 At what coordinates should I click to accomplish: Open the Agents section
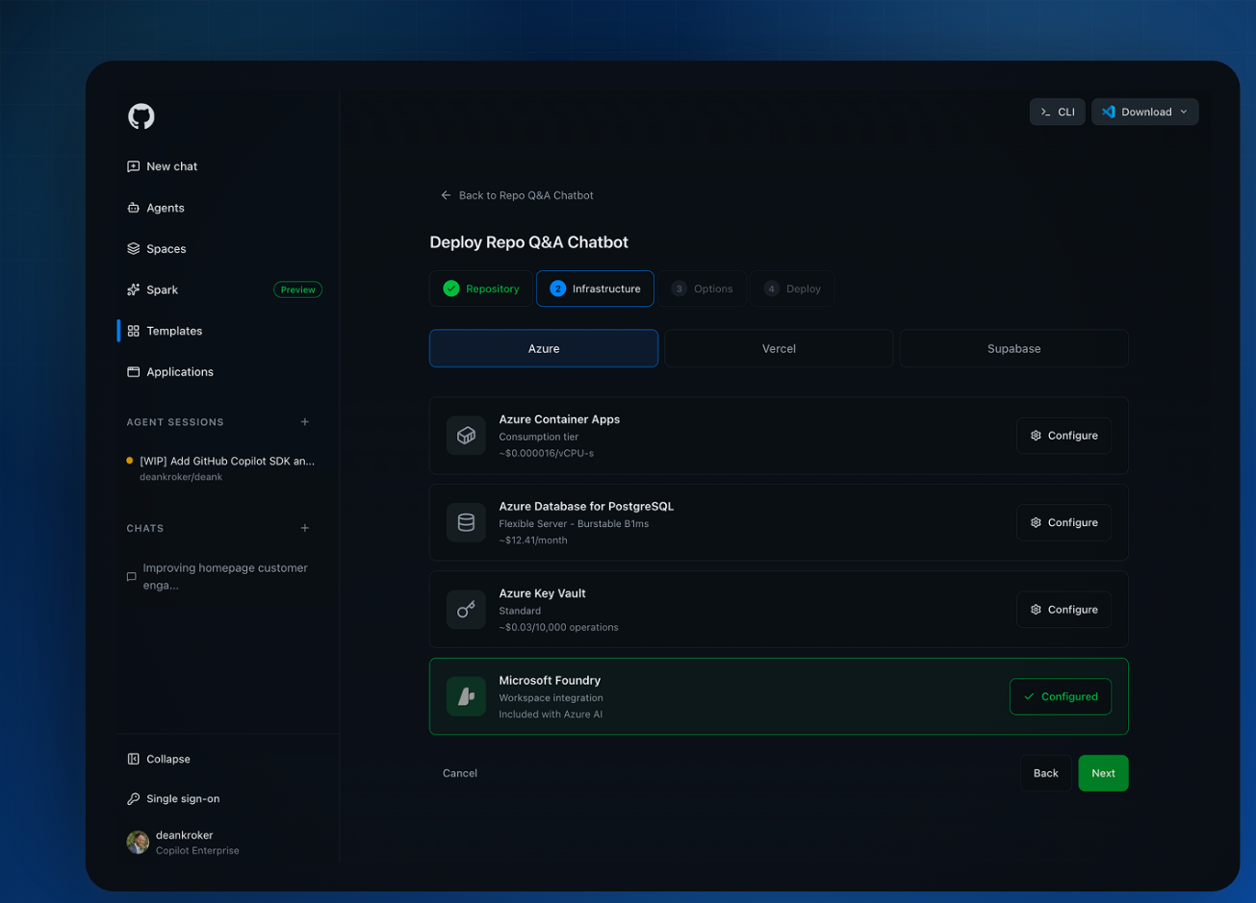click(x=155, y=208)
